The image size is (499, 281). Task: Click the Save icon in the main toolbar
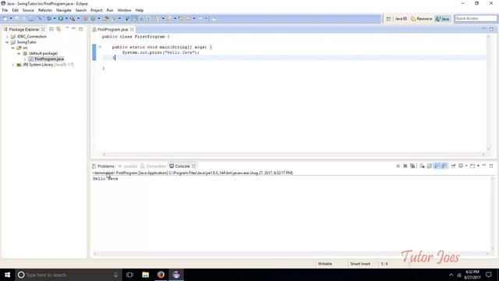[x=17, y=19]
